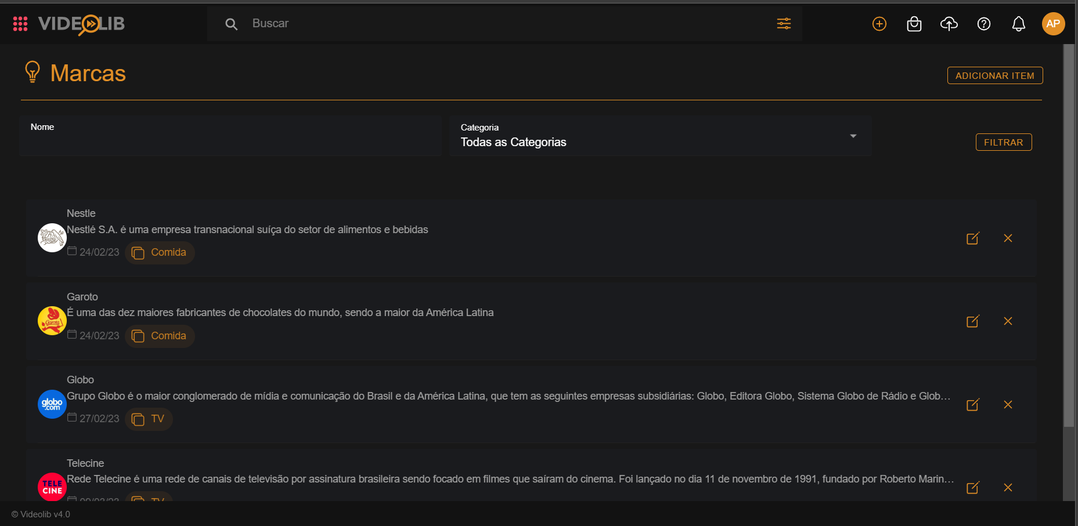This screenshot has width=1078, height=526.
Task: Click the FILTRAR button
Action: tap(1004, 142)
